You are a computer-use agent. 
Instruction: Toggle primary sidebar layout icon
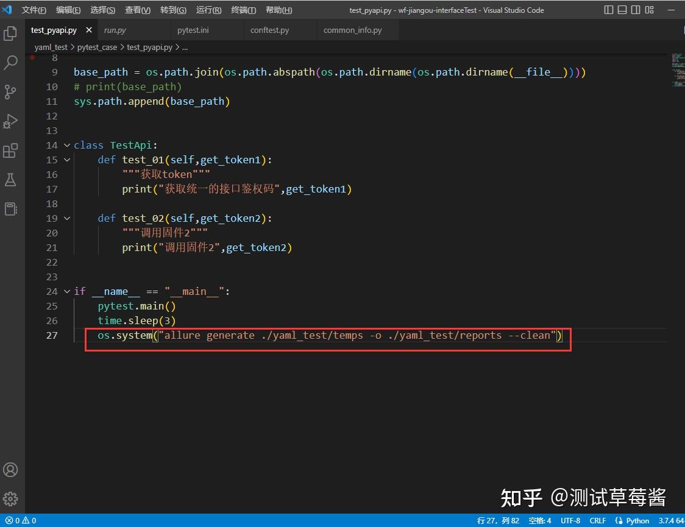tap(609, 10)
